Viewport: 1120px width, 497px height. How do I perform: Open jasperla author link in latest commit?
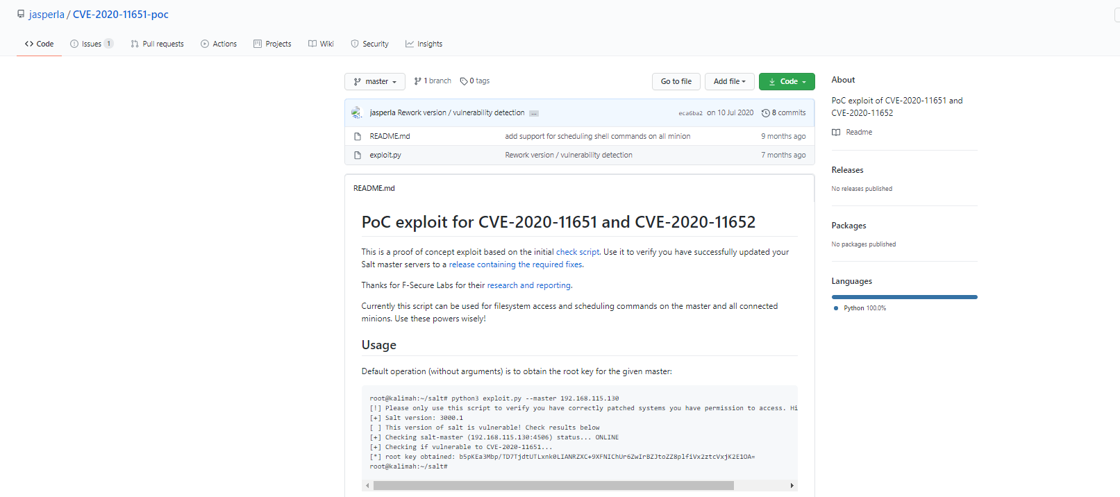coord(383,112)
